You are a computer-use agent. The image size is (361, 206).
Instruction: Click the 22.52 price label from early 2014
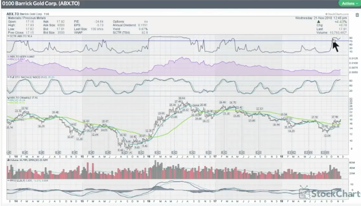25,108
